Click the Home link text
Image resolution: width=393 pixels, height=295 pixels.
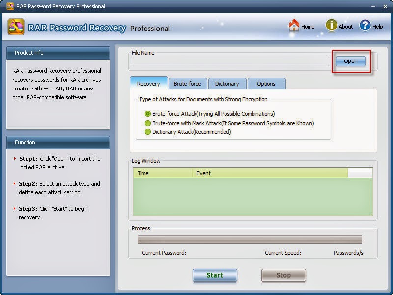pos(308,27)
